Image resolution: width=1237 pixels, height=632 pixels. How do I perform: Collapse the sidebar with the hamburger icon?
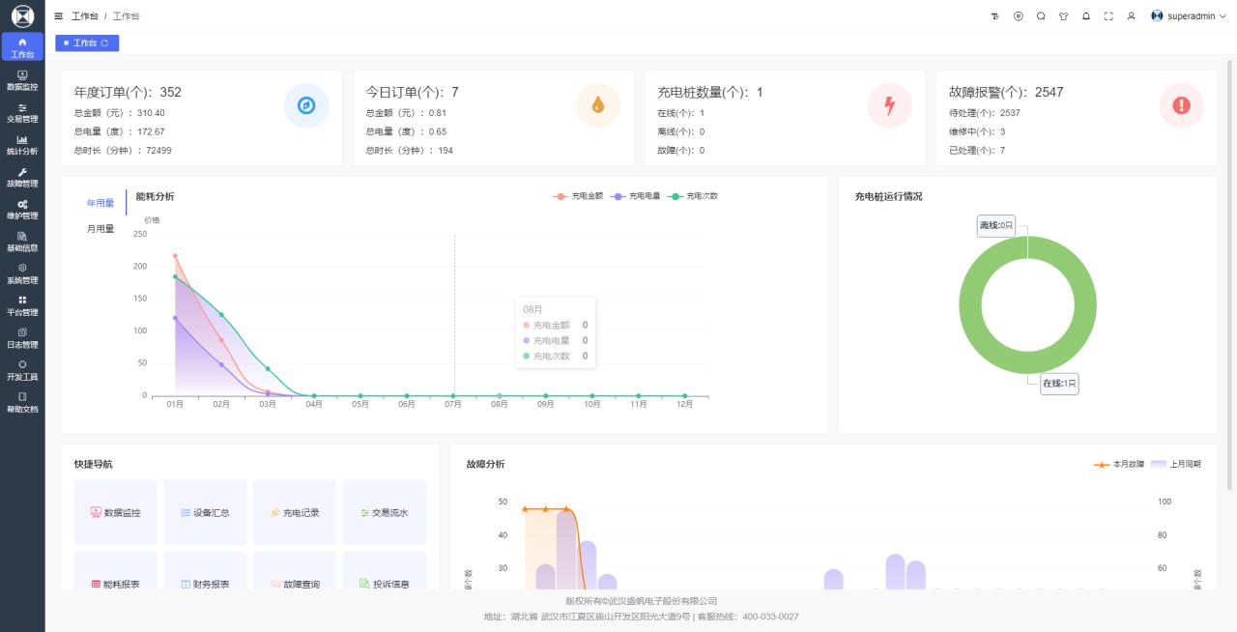pos(58,16)
